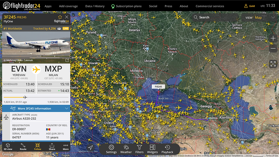Open the Apps menu
Viewport: 279px width, 157px height.
48,6
